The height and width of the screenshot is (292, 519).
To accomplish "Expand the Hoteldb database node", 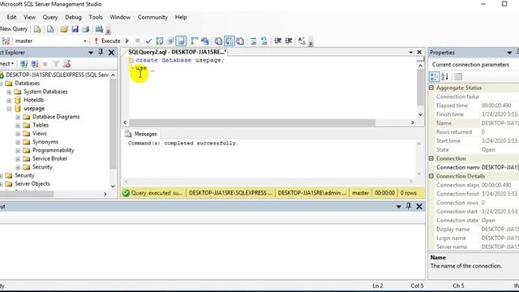I will coord(9,101).
